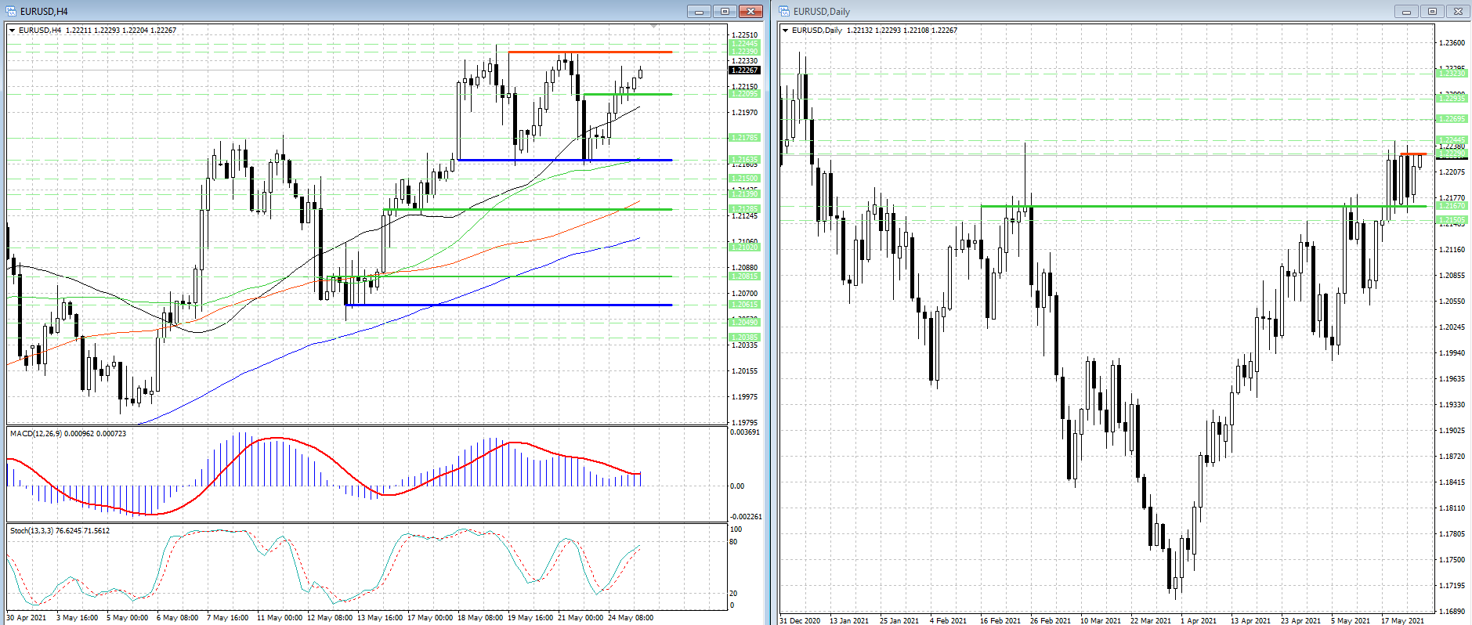Expand the dropdown arrow beside EURUSD,Daily label

786,31
